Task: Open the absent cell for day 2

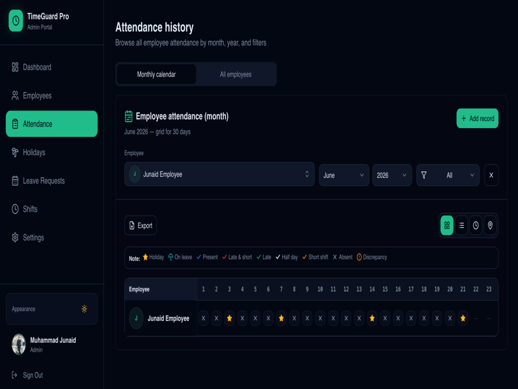Action: 217,318
